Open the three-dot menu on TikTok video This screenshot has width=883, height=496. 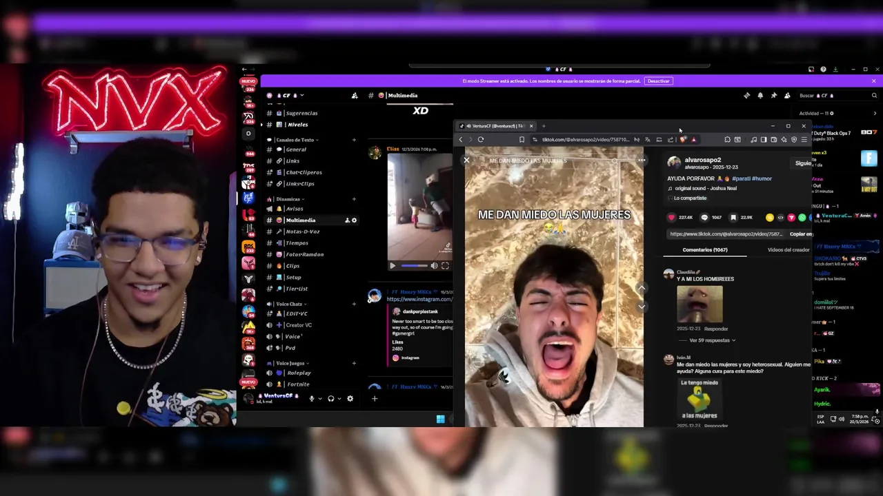tap(642, 161)
